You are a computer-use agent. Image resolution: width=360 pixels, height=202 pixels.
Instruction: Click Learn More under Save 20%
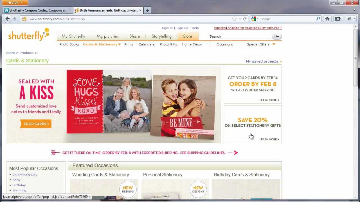[x=269, y=139]
